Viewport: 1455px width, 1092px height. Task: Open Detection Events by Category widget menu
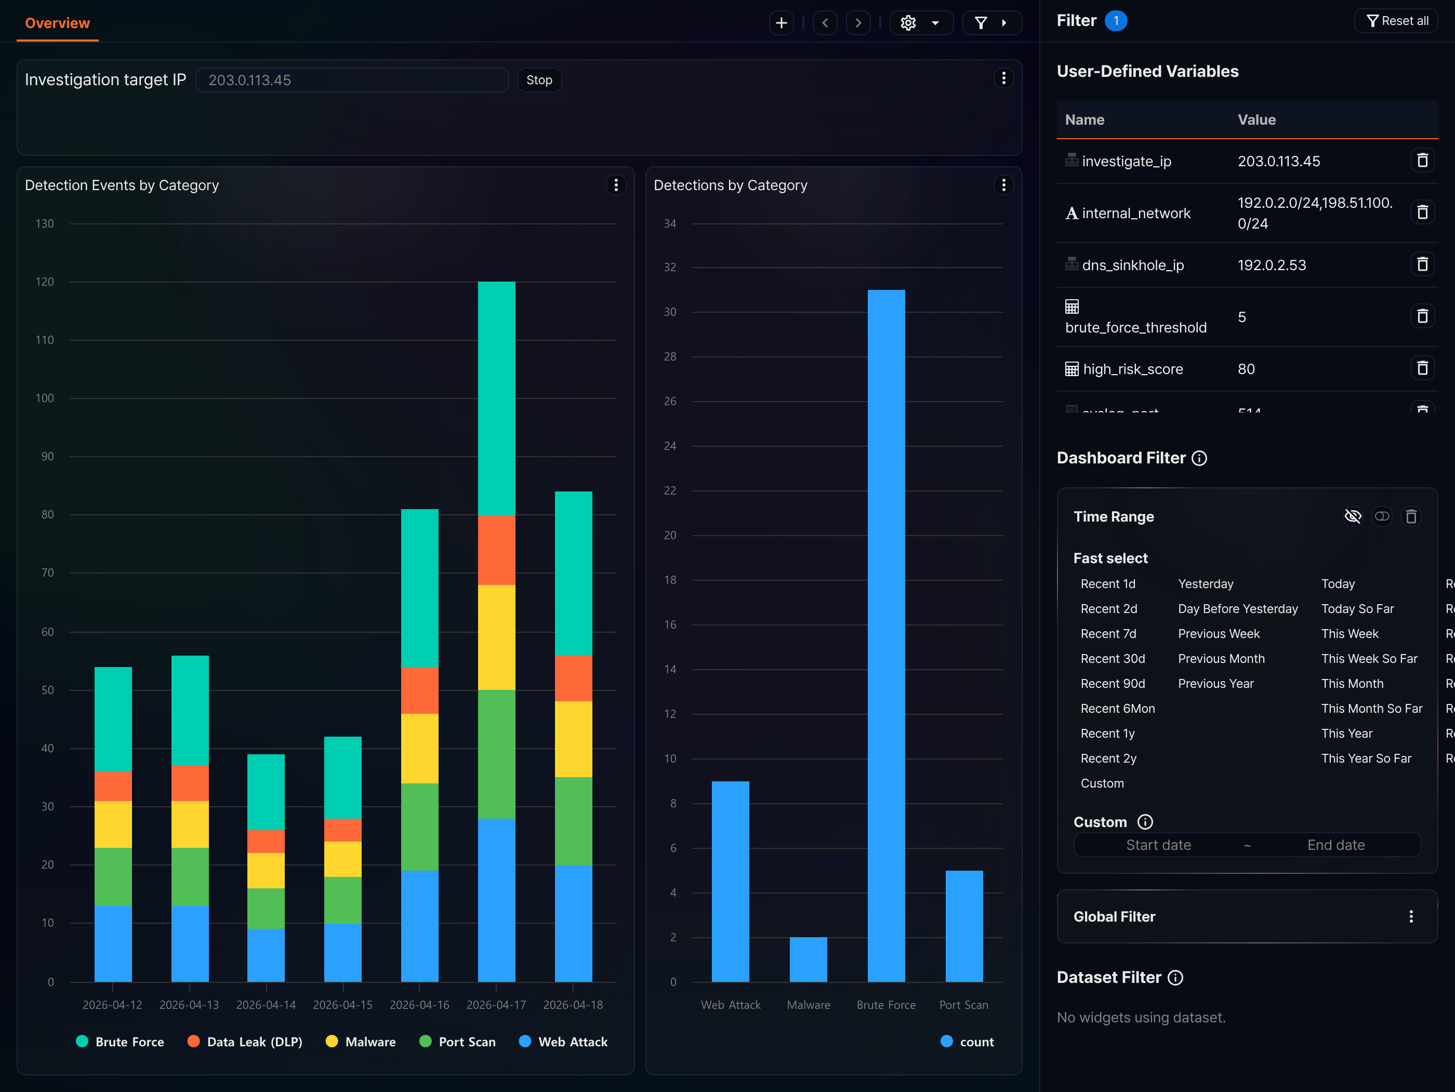coord(616,185)
